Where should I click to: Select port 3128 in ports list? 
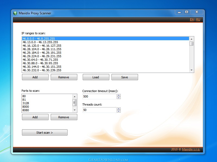pyautogui.click(x=47, y=103)
